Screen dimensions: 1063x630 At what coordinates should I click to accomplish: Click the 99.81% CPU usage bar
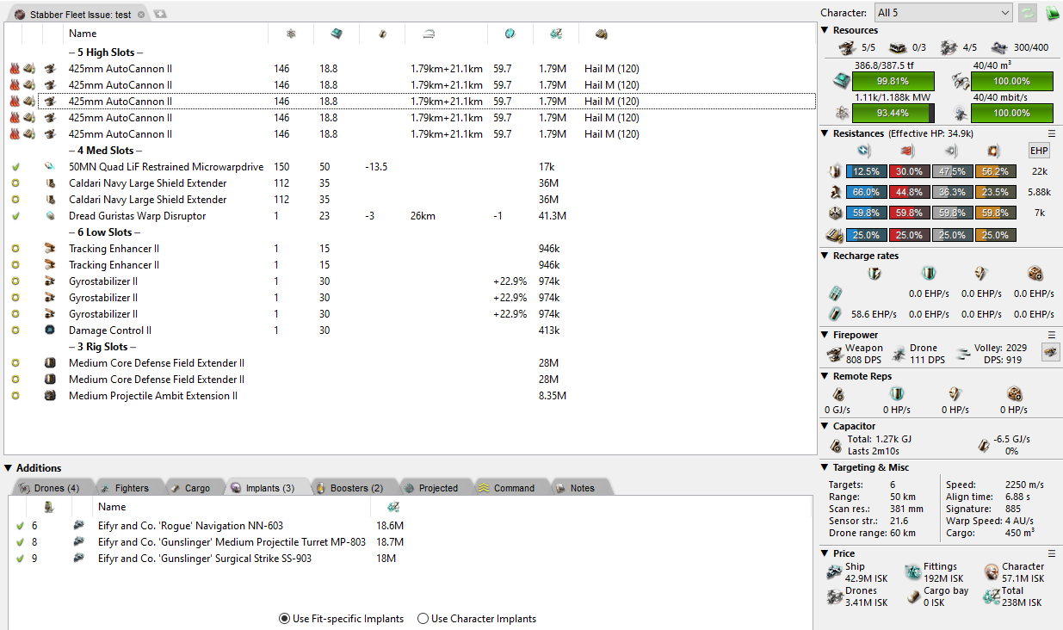(892, 82)
